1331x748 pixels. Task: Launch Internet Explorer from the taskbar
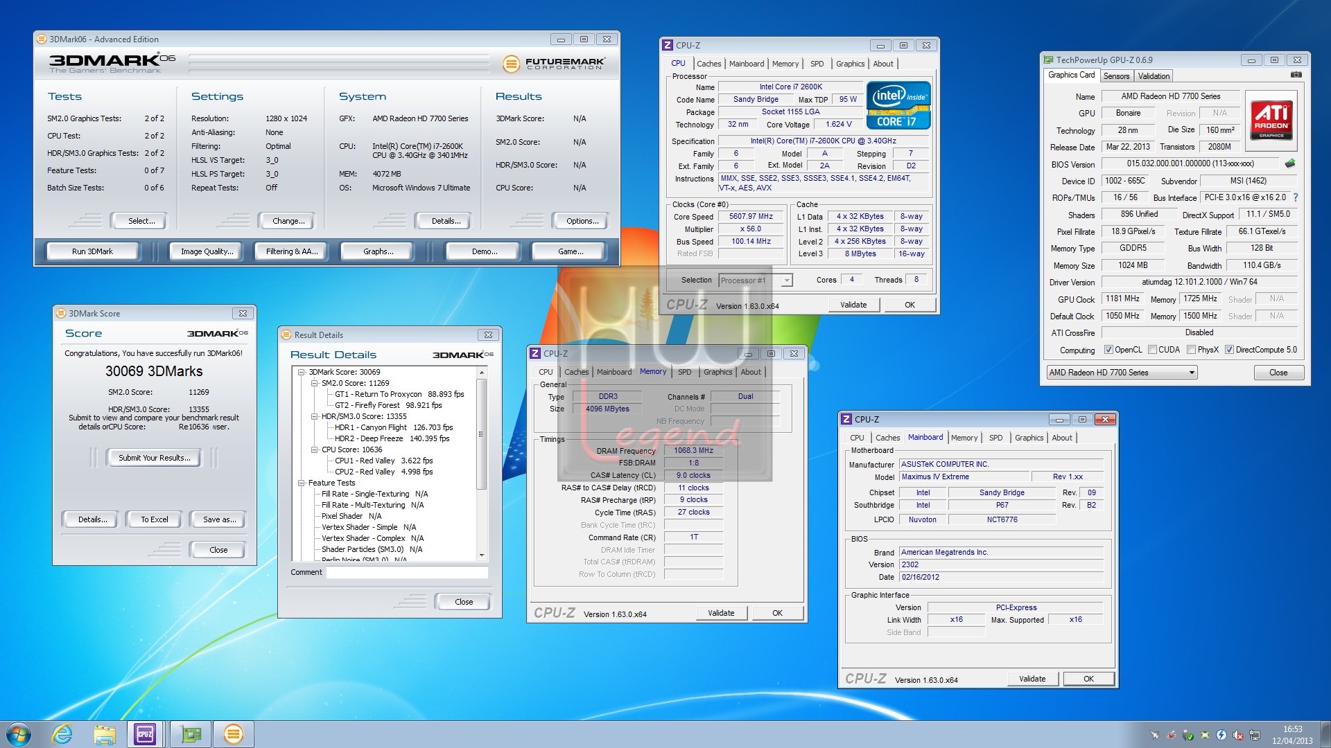pyautogui.click(x=62, y=734)
